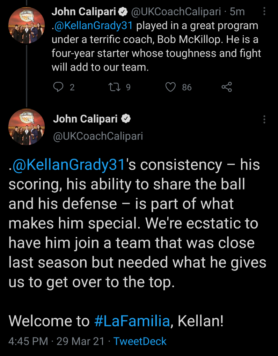Open more options menu on main tweet
This screenshot has width=278, height=356.
(264, 119)
